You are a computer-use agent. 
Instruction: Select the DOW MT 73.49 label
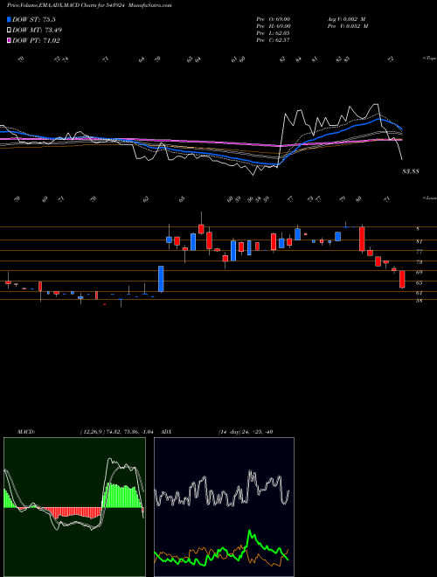[38, 31]
